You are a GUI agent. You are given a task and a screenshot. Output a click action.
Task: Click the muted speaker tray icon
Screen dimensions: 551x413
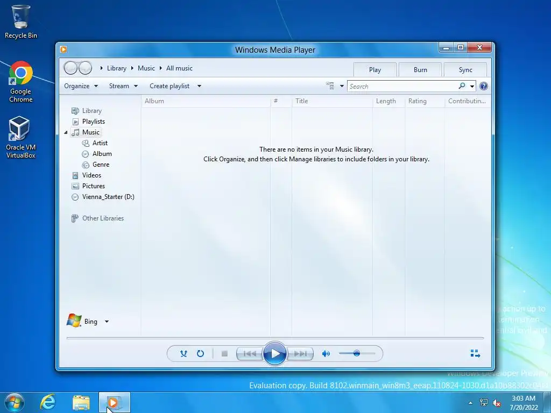(497, 403)
